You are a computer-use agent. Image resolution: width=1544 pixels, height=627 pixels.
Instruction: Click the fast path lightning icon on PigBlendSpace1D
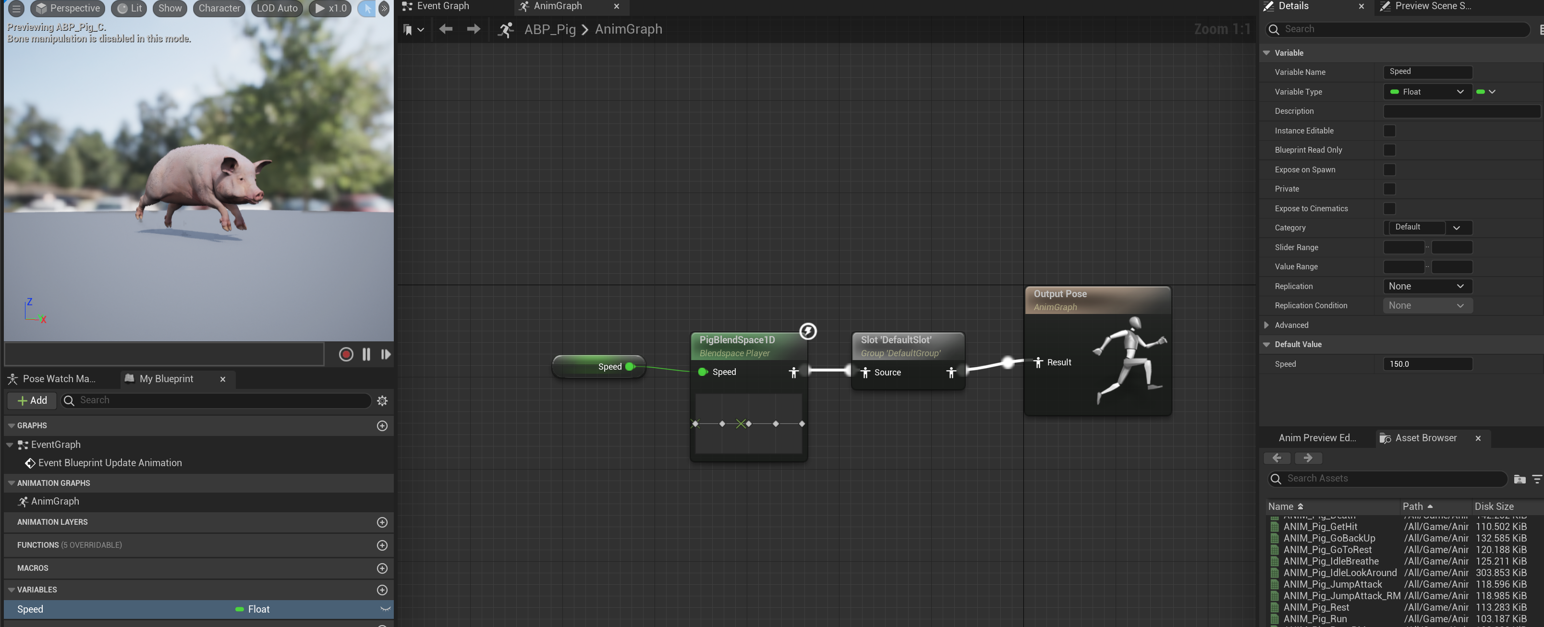coord(807,331)
